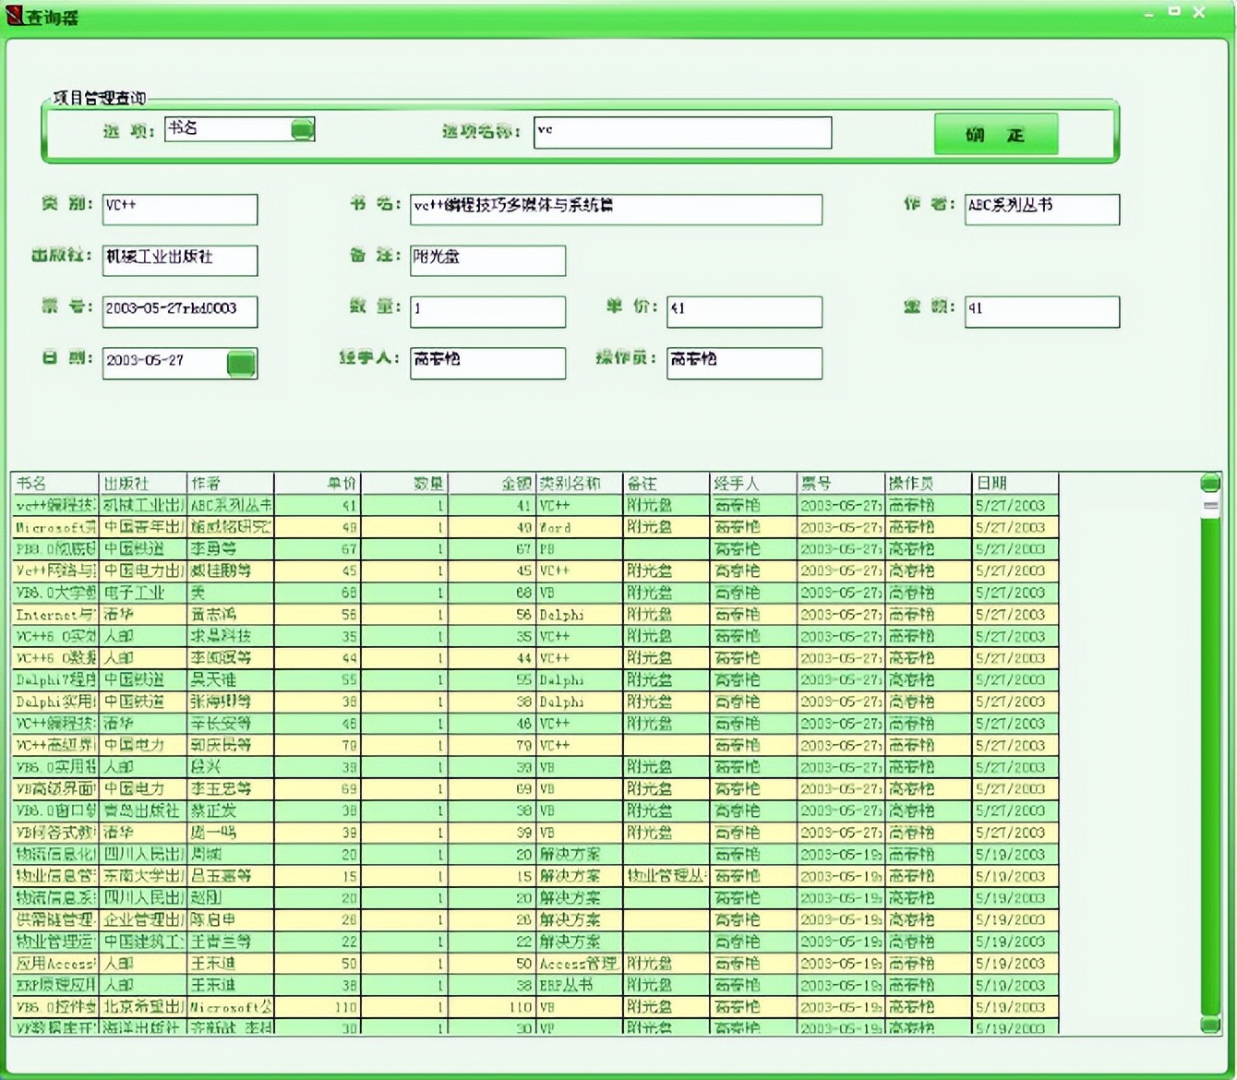Click the 选项名称 search box containing vc
1237x1080 pixels.
(683, 133)
